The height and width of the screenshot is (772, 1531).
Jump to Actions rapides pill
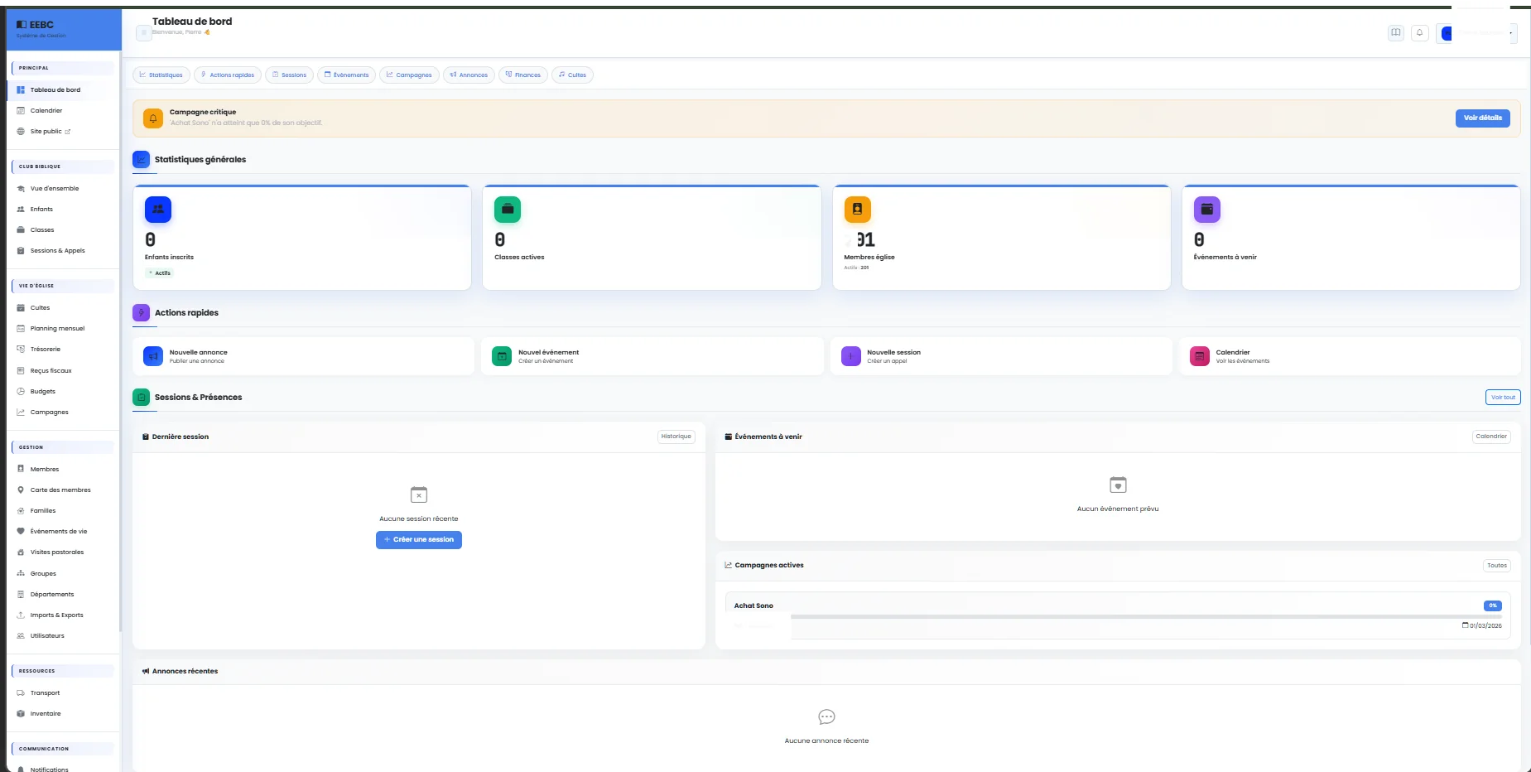click(228, 75)
